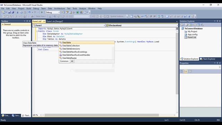Switch to the Form1.vb [Design] tab
Image resolution: width=222 pixels, height=125 pixels.
click(x=55, y=22)
